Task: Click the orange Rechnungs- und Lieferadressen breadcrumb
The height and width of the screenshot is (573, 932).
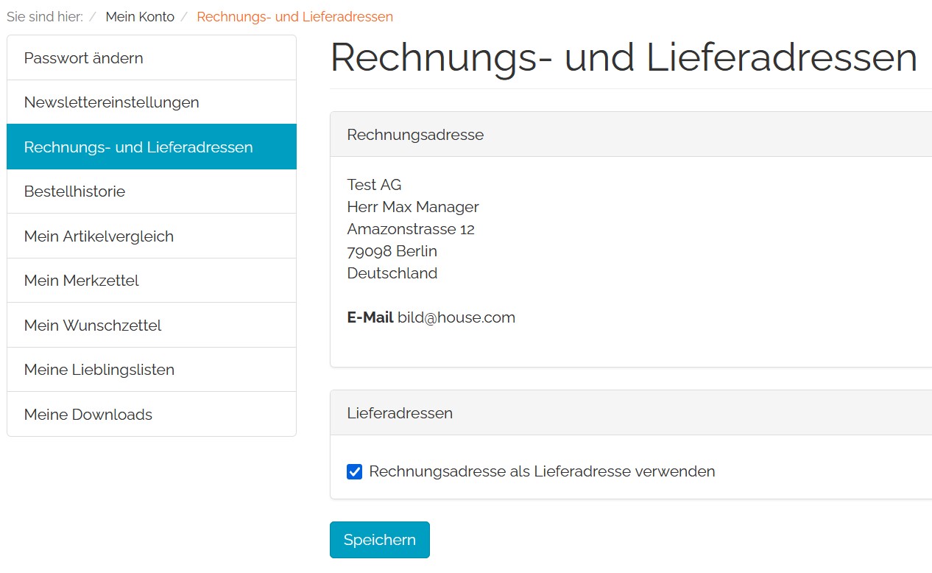Action: [294, 16]
